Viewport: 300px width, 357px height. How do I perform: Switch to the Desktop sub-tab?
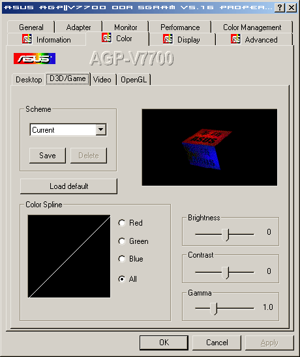point(29,80)
